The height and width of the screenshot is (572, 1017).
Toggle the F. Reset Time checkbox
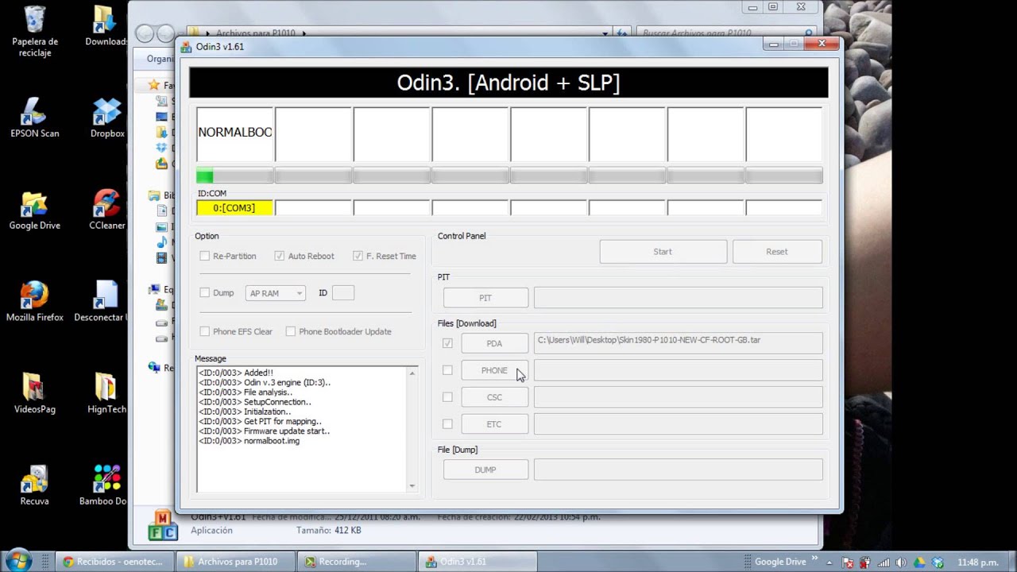[358, 256]
